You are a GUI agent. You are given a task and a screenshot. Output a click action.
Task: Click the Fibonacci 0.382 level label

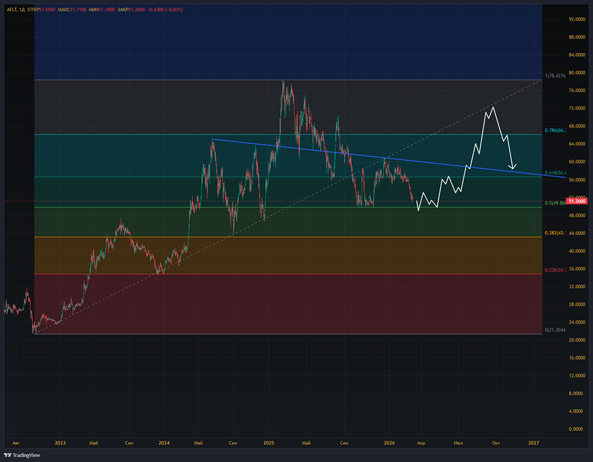(555, 232)
